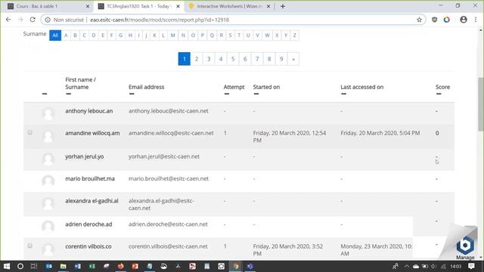484x272 pixels.
Task: Open Windows Start menu
Action: pyautogui.click(x=7, y=266)
